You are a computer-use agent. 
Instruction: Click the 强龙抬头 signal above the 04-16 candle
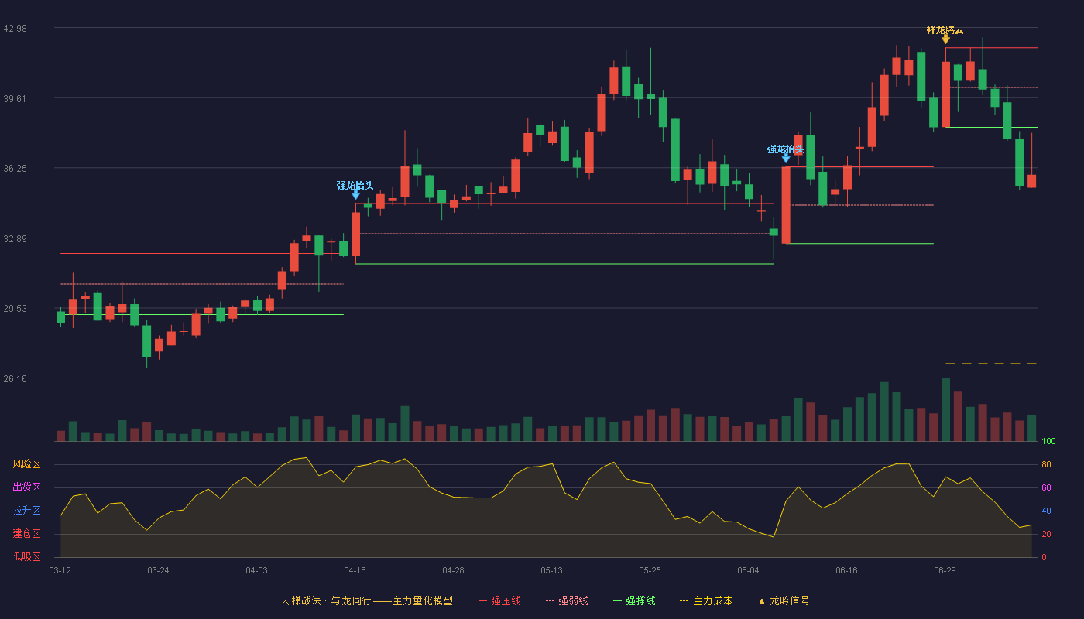[355, 186]
